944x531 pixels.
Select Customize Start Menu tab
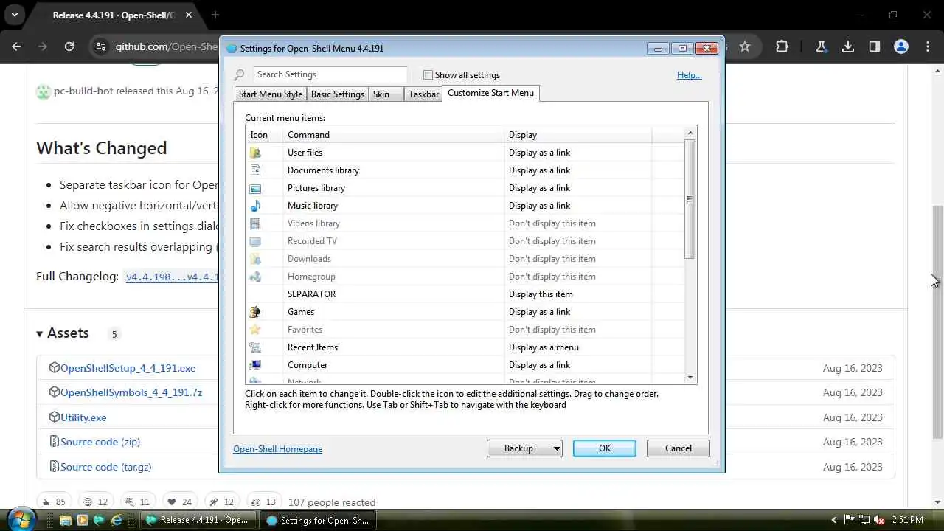(x=490, y=93)
